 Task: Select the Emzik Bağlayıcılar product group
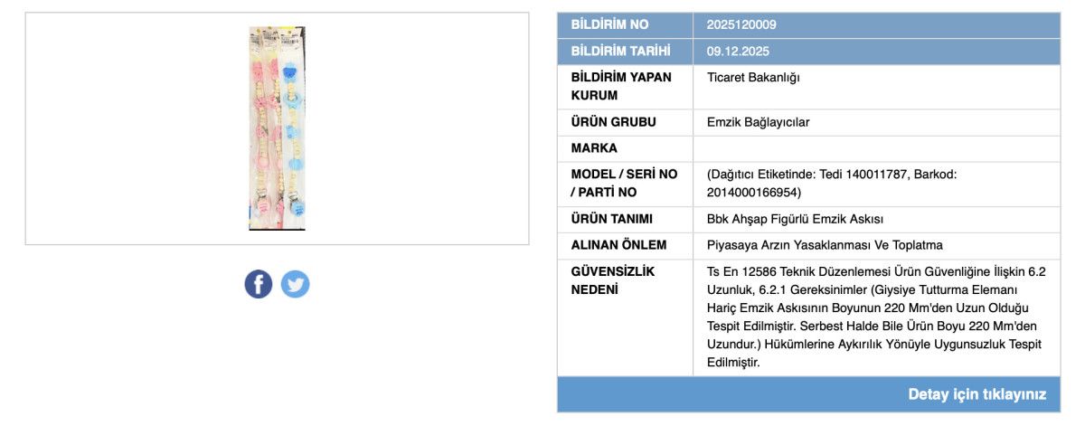click(x=758, y=122)
